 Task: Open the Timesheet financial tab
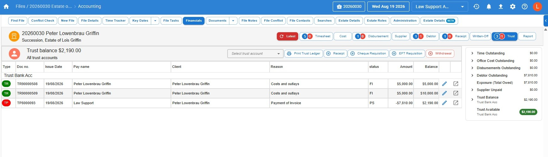coord(316,36)
